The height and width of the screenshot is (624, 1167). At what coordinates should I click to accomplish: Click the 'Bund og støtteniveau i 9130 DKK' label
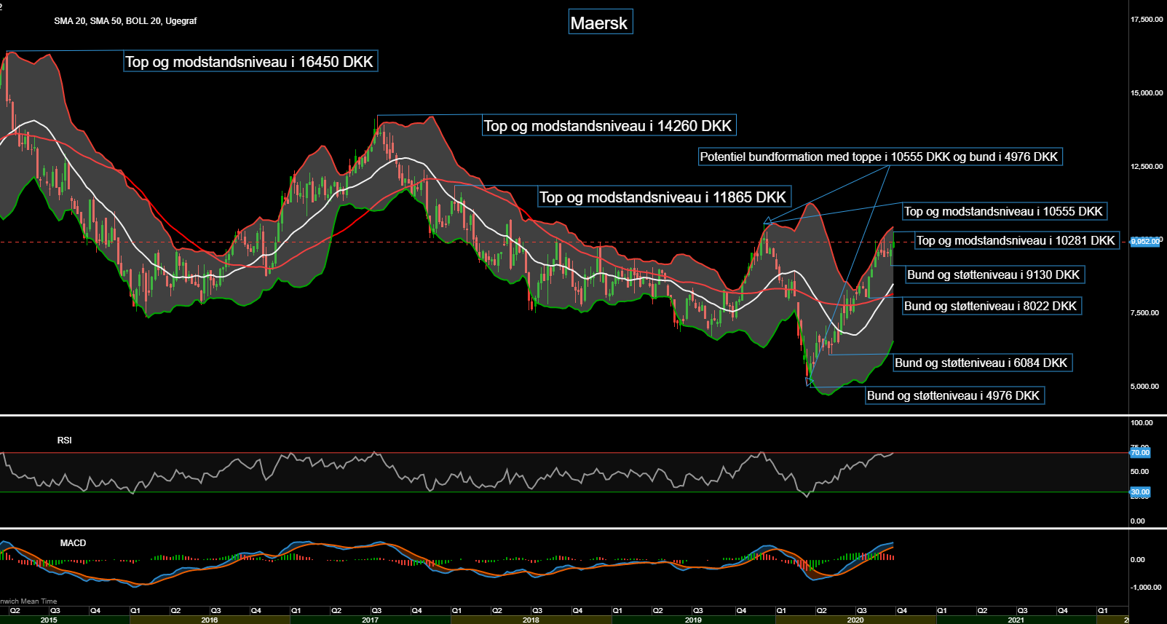(995, 275)
